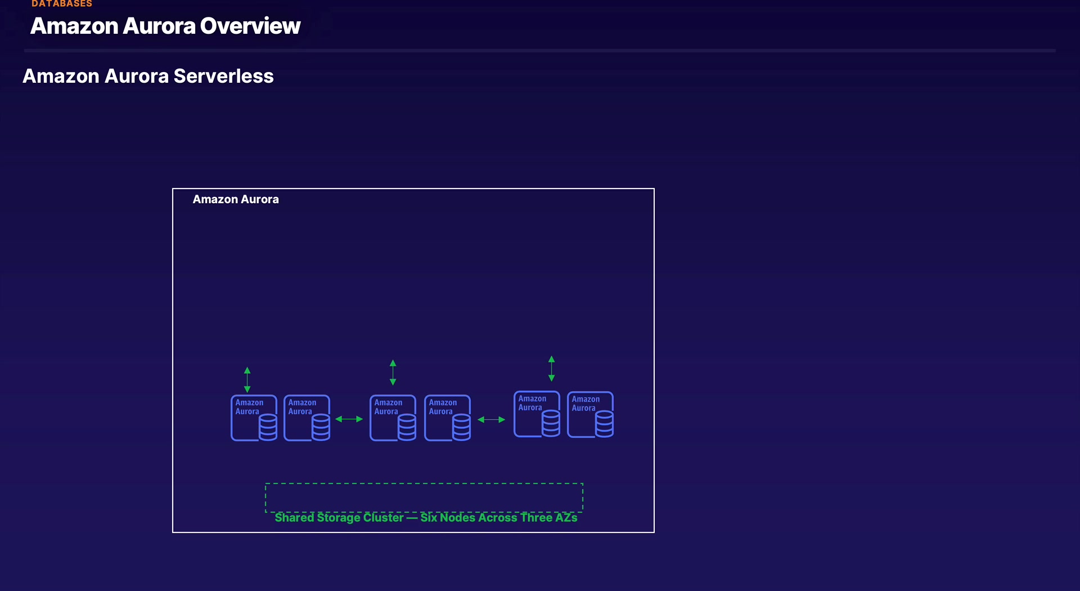Click the leftmost Amazon Aurora database icon
This screenshot has width=1080, height=591.
pyautogui.click(x=254, y=418)
